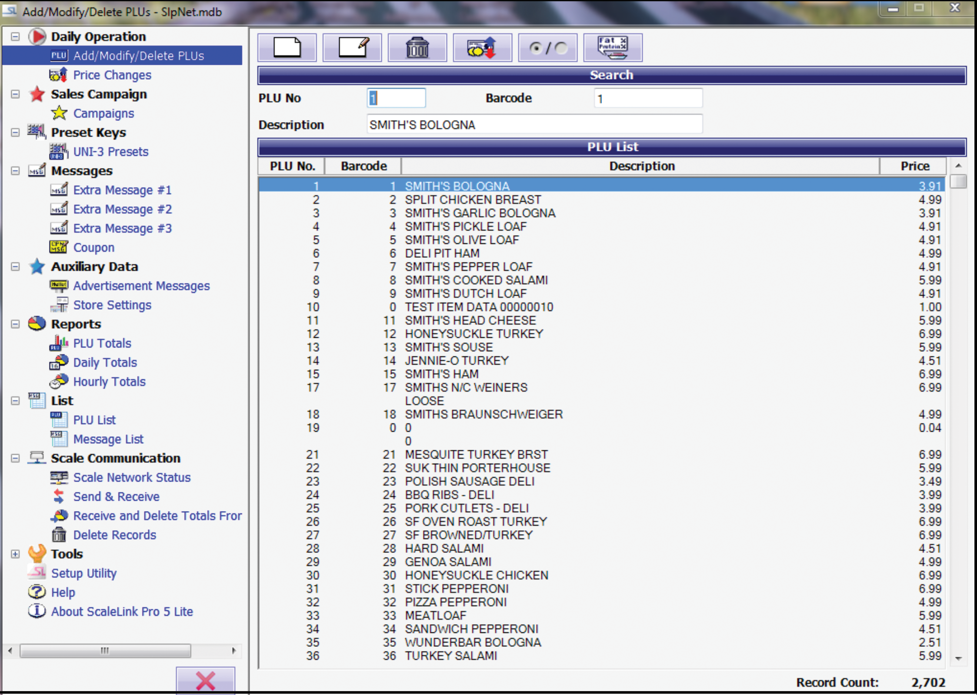Expand the Tools tree section
The image size is (977, 695).
[x=15, y=554]
